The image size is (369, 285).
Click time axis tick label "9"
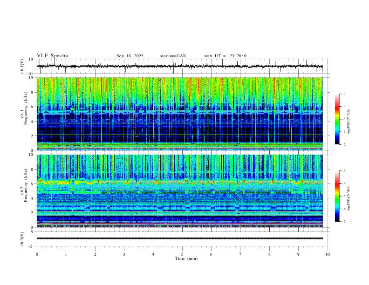click(298, 254)
